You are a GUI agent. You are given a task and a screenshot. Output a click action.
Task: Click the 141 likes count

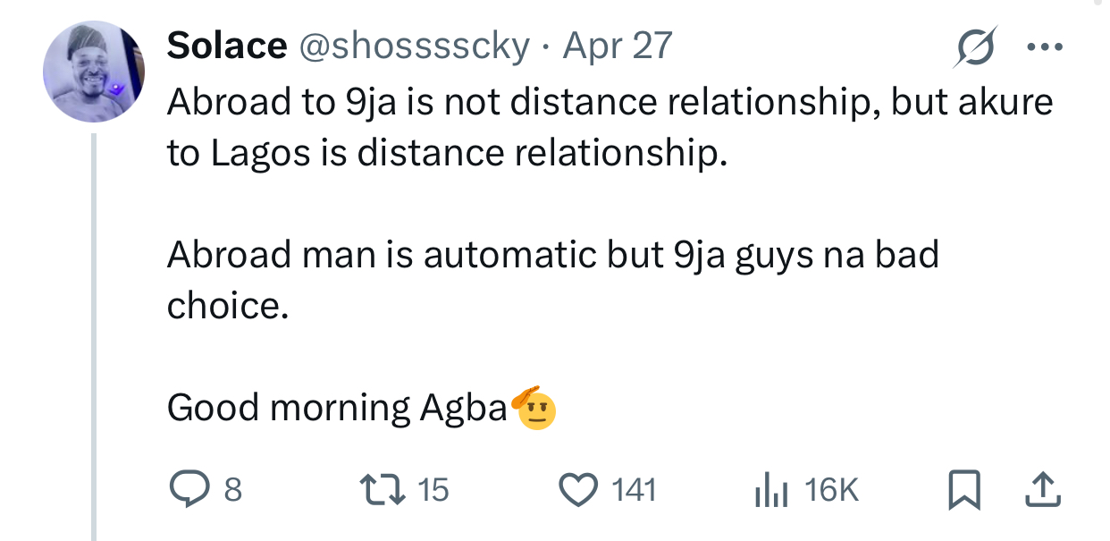click(x=634, y=490)
